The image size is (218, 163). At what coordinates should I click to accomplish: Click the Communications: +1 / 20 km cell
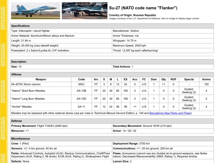163,149
